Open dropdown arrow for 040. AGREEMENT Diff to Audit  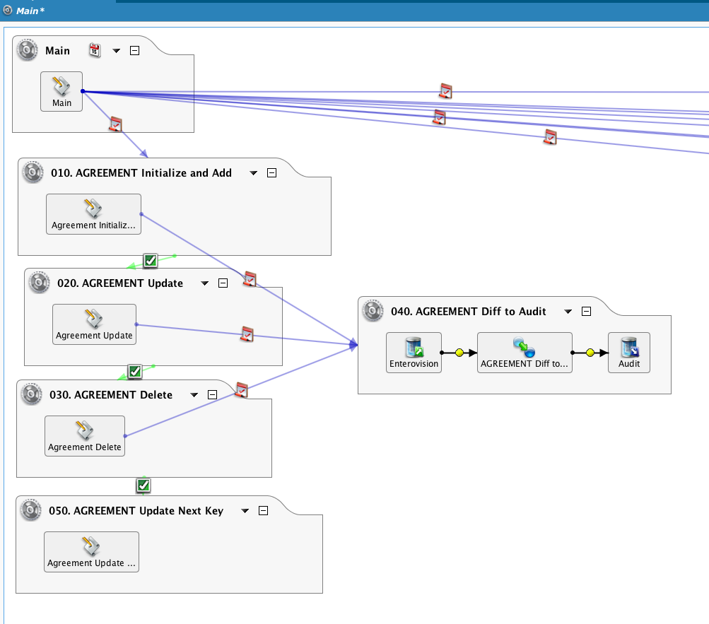pos(568,312)
